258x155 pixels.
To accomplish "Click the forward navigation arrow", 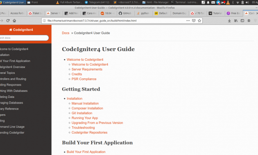I will click(x=2, y=21).
